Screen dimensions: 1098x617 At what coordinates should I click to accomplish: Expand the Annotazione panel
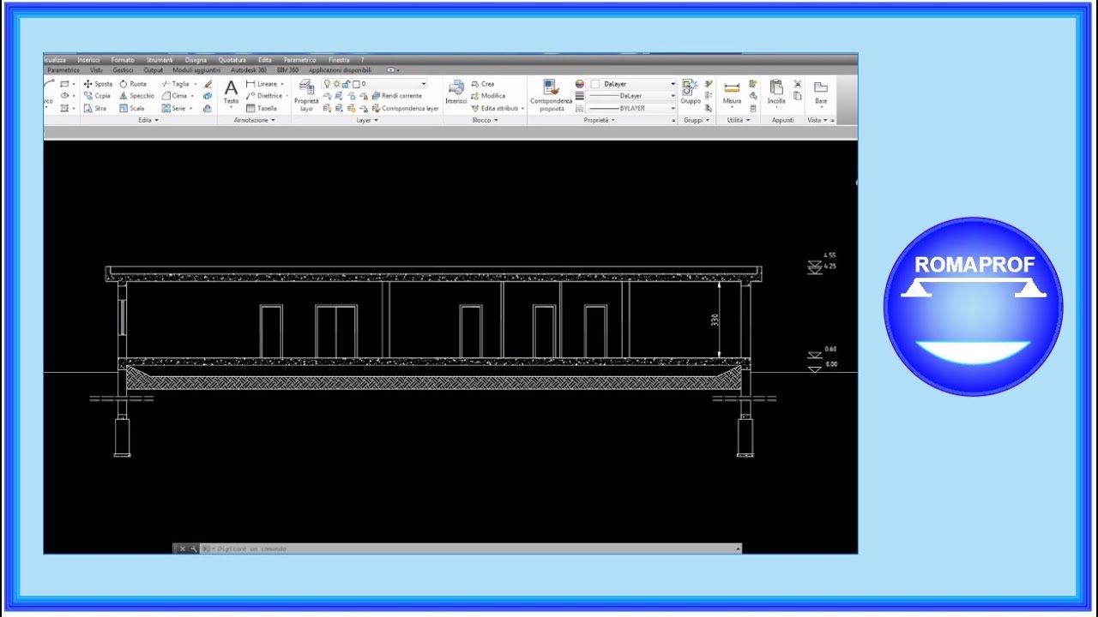tap(255, 120)
